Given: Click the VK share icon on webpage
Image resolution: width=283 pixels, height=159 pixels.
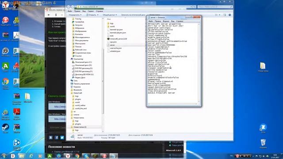Looking at the screenshot, I should (x=51, y=137).
